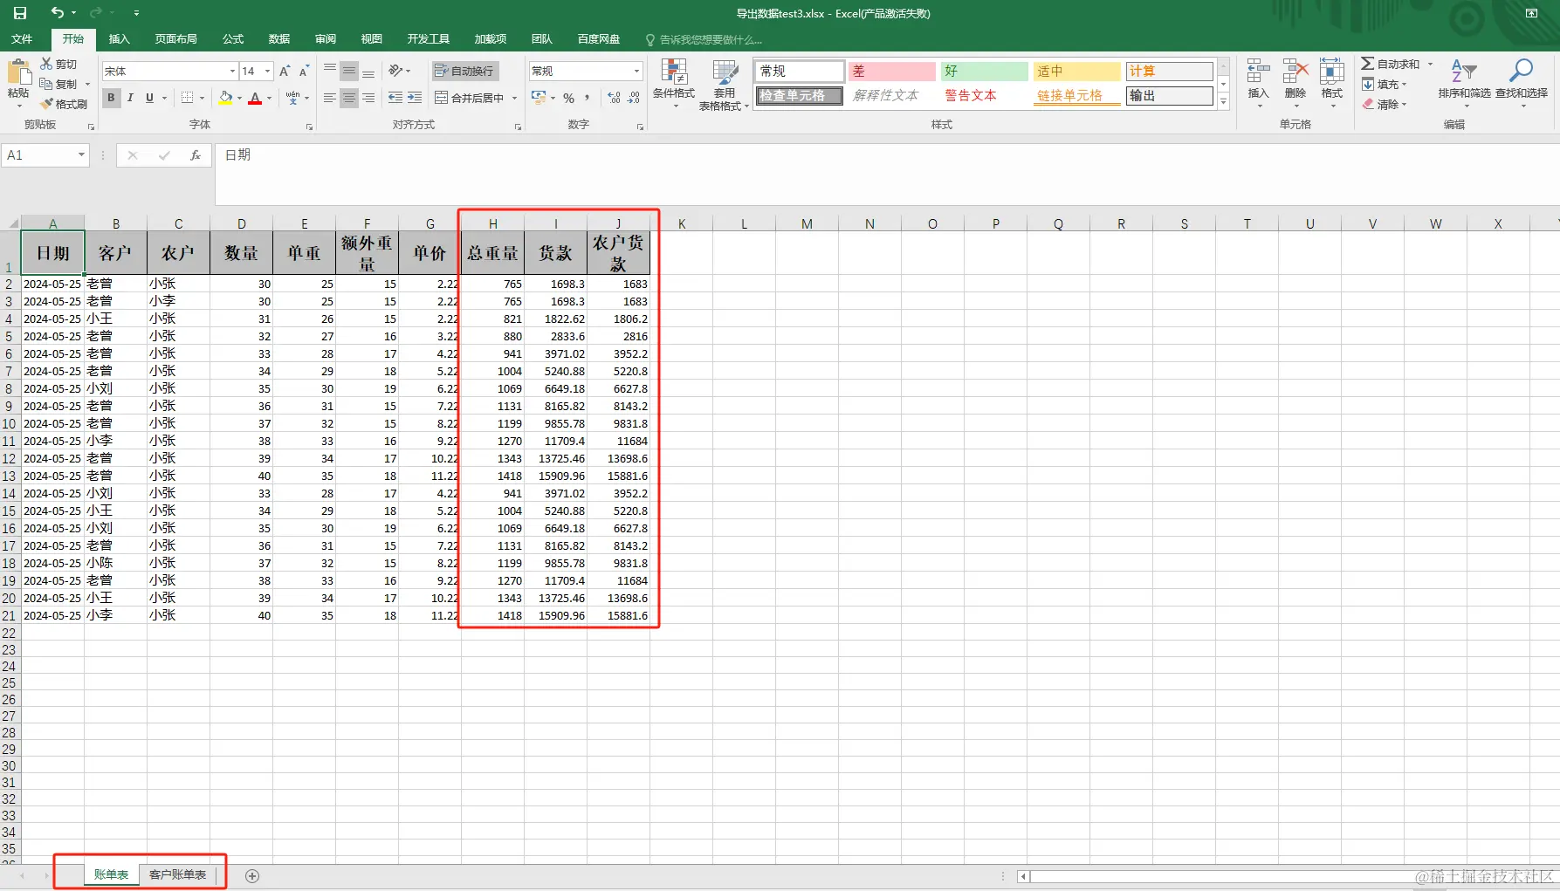
Task: Apply the red font color
Action: pos(255,98)
